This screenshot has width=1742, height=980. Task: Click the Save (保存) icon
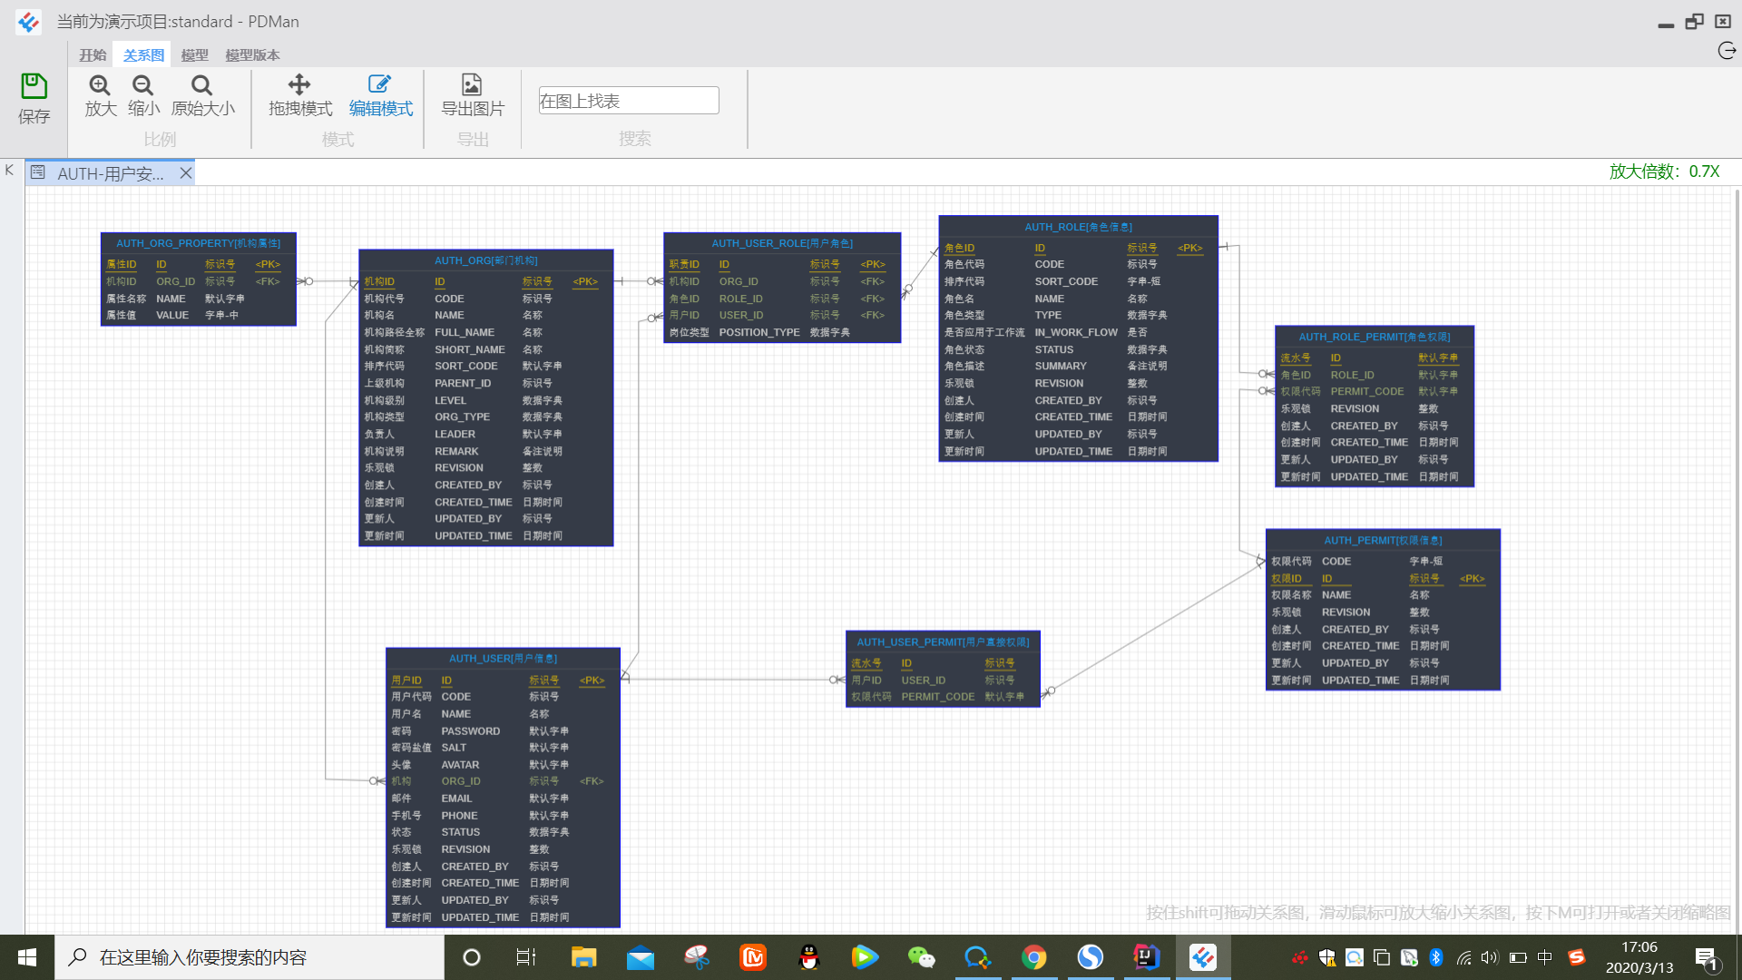pos(34,86)
